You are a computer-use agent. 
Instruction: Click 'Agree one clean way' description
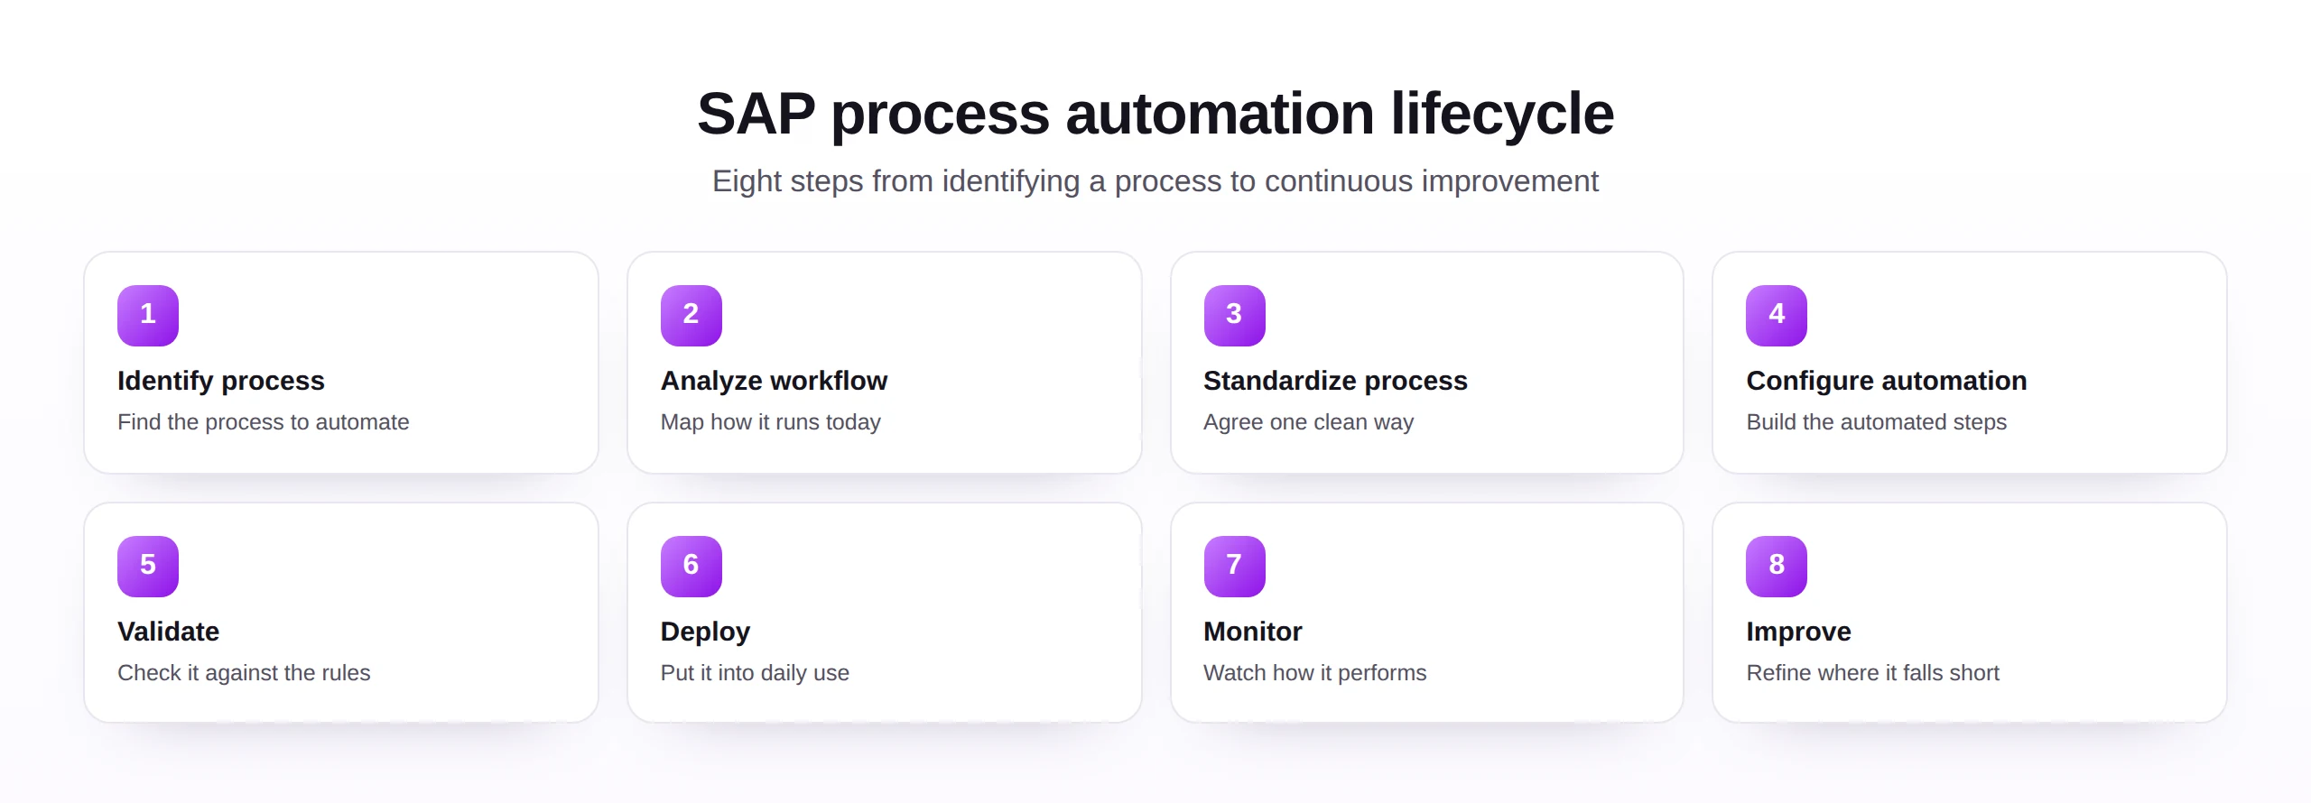pos(1309,422)
